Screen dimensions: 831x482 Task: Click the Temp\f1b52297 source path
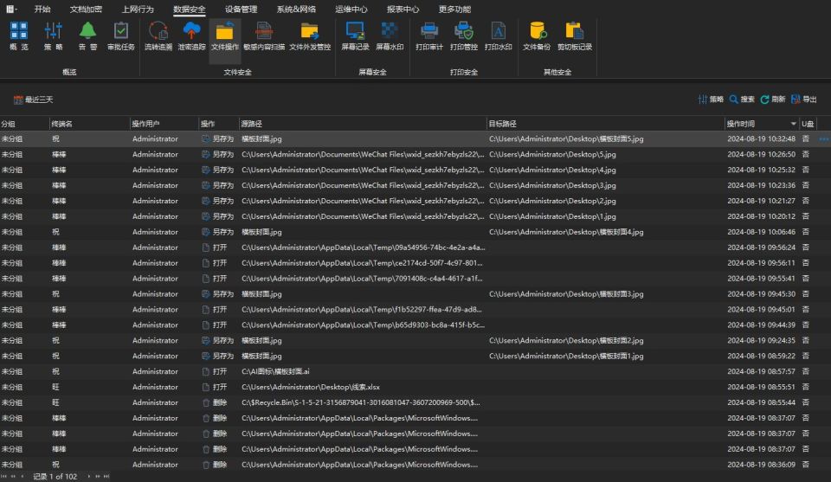point(362,309)
